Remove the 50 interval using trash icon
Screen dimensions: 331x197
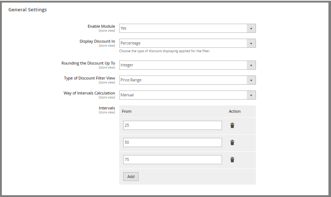232,143
